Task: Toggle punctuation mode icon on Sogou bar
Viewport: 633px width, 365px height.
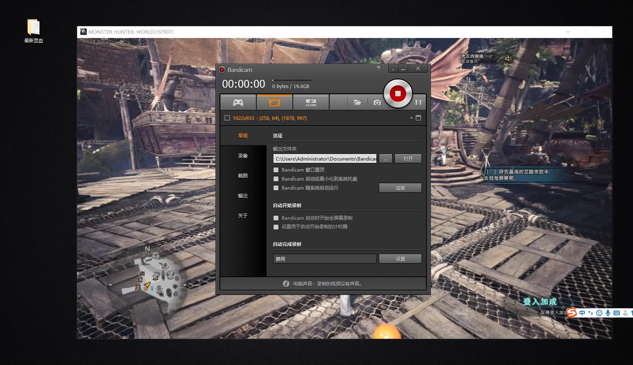Action: click(x=590, y=313)
